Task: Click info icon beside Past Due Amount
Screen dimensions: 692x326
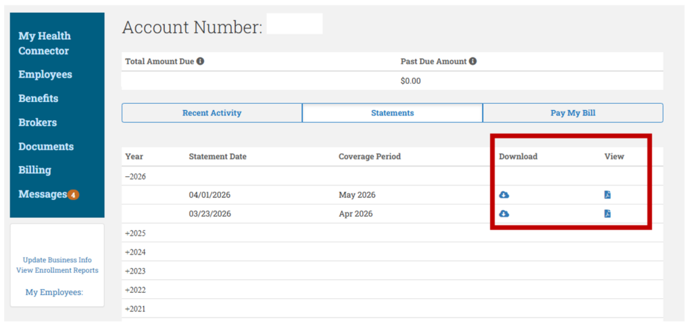Action: point(472,61)
